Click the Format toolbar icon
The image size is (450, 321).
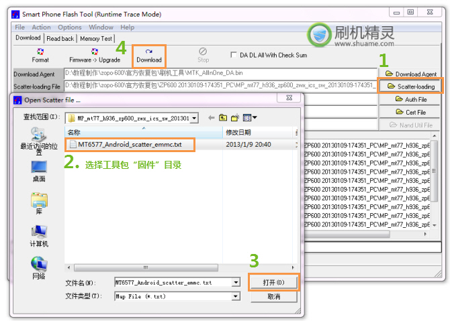coord(40,56)
